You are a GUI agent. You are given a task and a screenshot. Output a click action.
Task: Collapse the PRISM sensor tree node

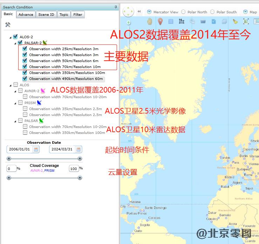coord(15,103)
